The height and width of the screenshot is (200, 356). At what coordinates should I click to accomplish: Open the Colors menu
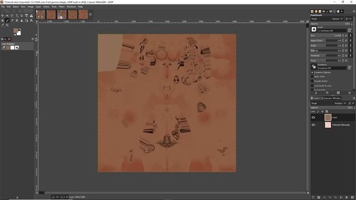tap(46, 7)
